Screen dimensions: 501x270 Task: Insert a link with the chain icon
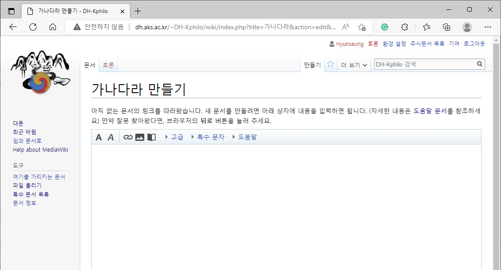pyautogui.click(x=128, y=137)
